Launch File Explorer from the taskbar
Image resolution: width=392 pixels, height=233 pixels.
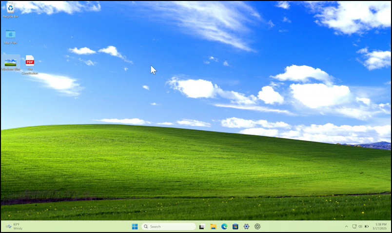[x=213, y=227]
